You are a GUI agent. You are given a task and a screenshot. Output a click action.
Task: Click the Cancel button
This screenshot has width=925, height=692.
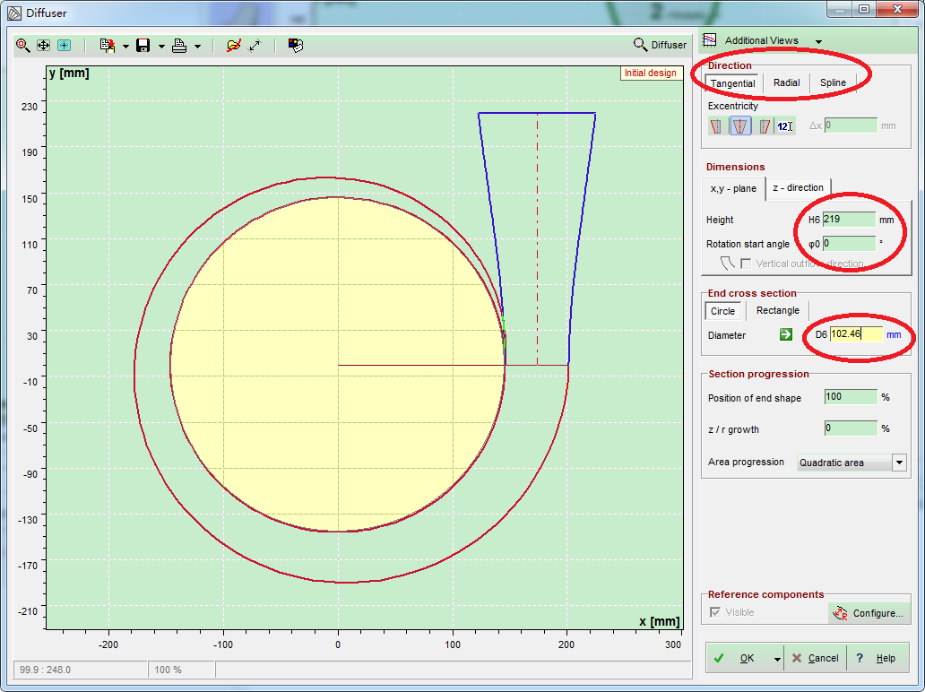click(816, 658)
